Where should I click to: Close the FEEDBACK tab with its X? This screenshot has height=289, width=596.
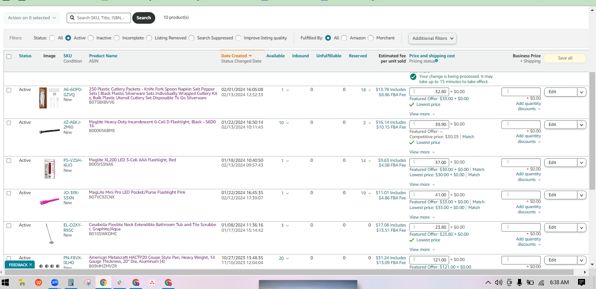(x=31, y=265)
